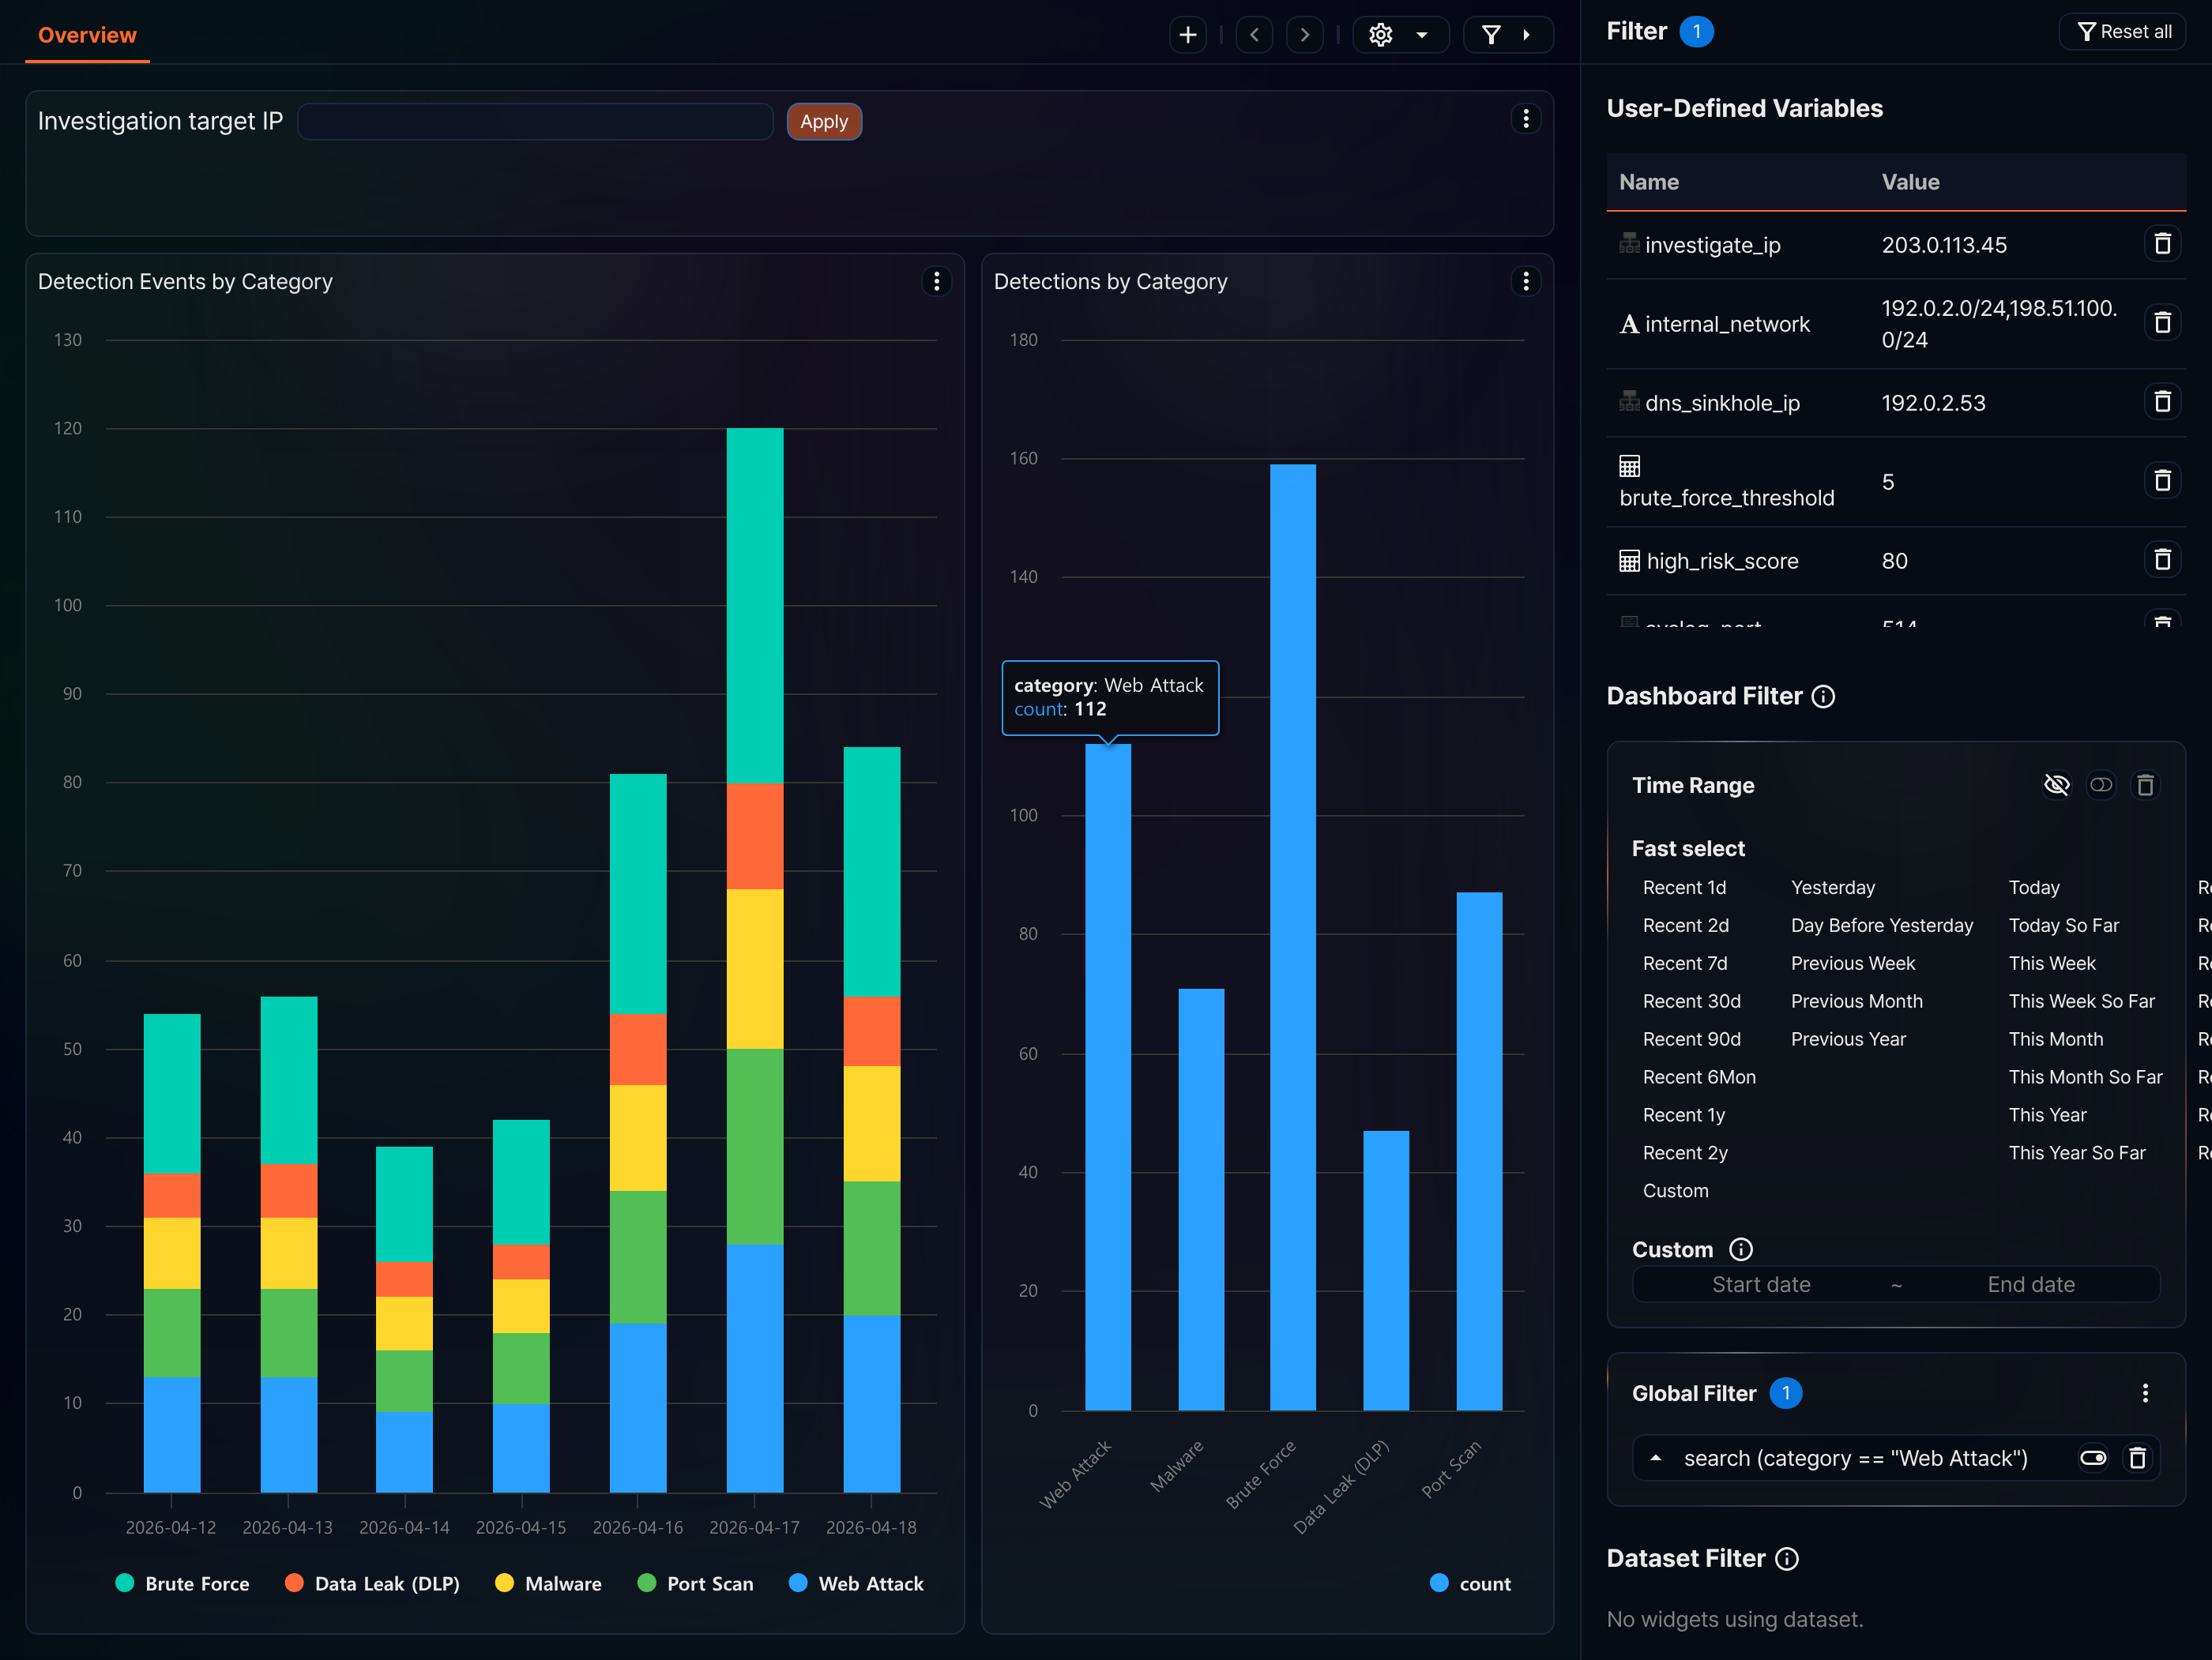Toggle Port Scan legend series

(x=695, y=1583)
